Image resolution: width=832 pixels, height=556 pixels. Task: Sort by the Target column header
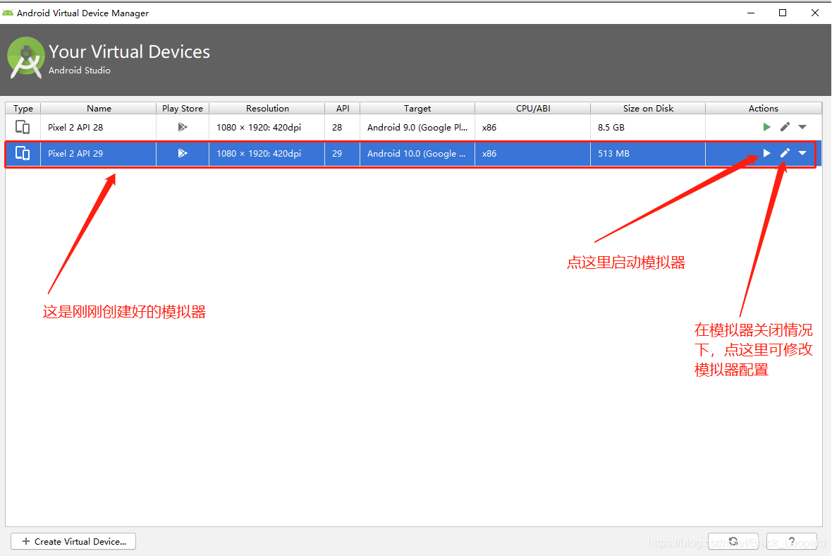click(x=417, y=109)
